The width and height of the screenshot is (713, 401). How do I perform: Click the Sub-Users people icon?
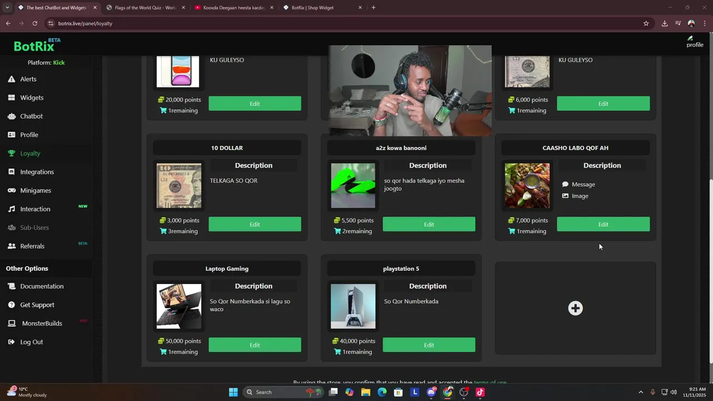pyautogui.click(x=11, y=227)
